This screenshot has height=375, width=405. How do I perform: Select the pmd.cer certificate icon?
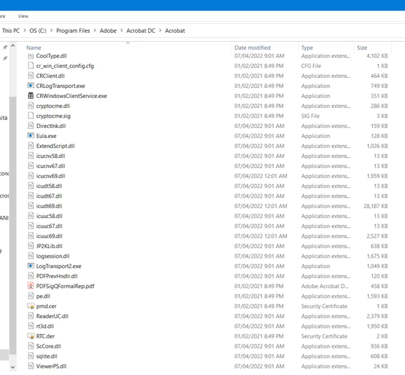(x=31, y=306)
